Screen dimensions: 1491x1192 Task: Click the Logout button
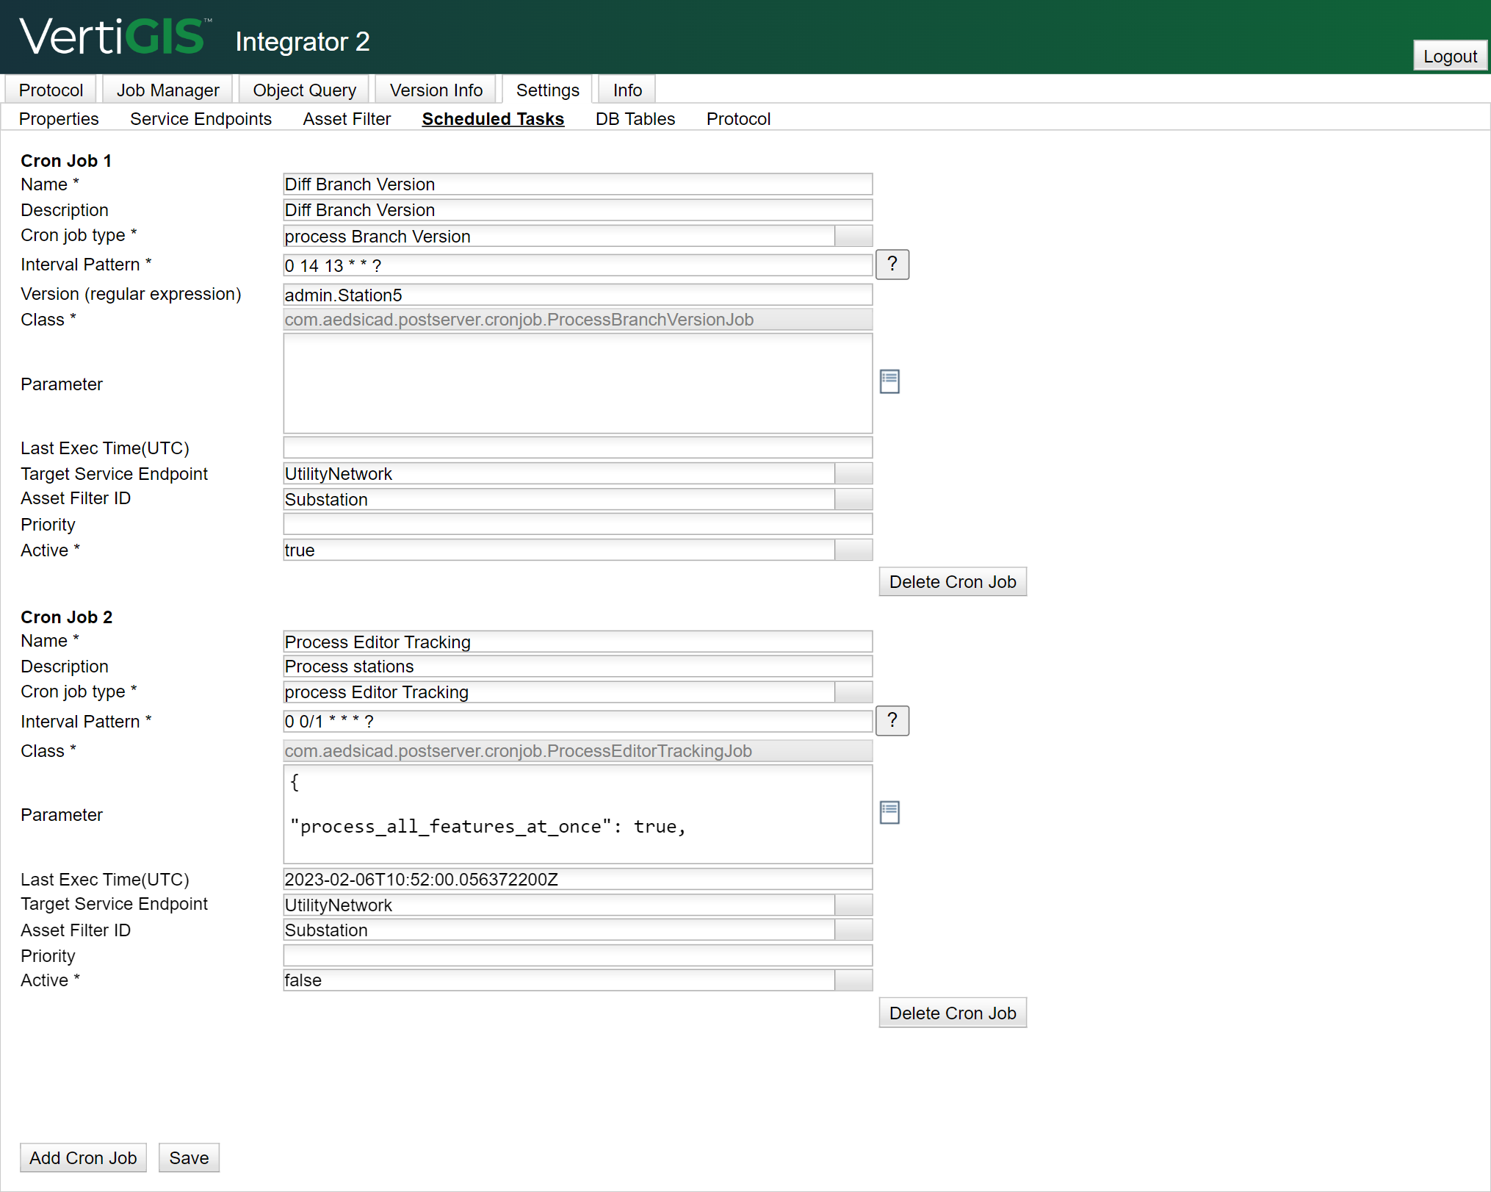(x=1450, y=56)
